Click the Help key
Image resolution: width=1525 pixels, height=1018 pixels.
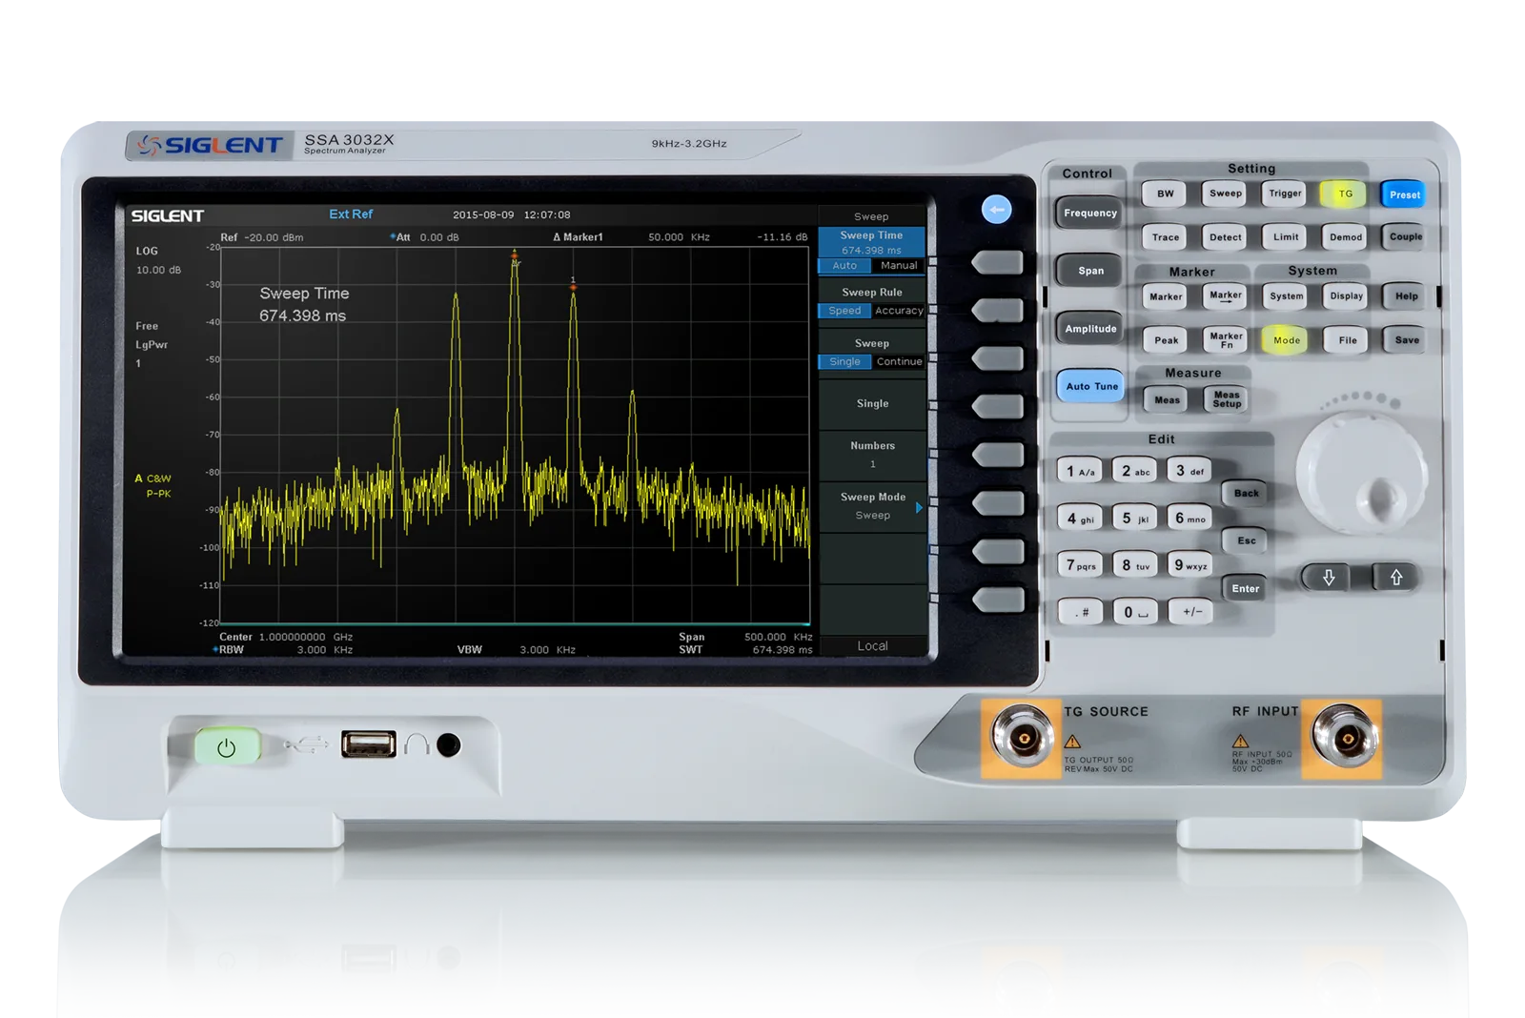1406,296
